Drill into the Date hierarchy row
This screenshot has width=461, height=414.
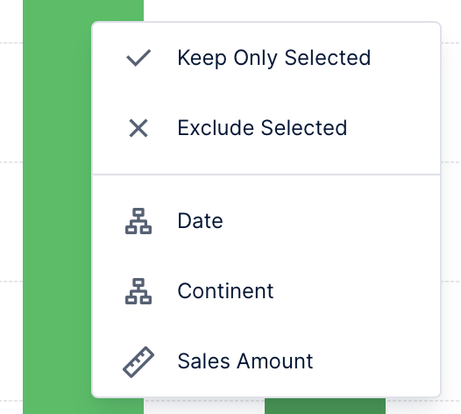[266, 221]
